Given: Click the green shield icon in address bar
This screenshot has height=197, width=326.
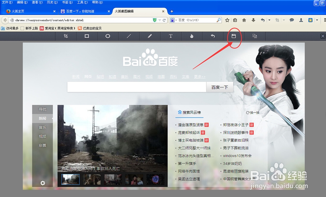Looking at the screenshot, I should [155, 20].
